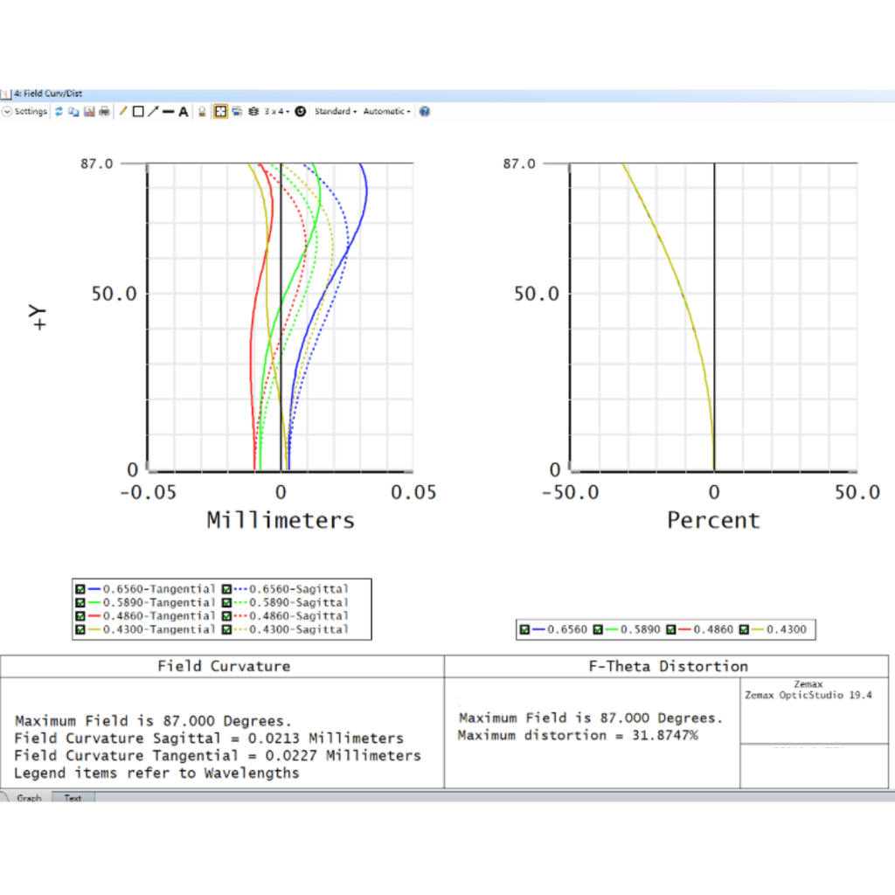Click the save image icon
This screenshot has width=895, height=895.
point(88,112)
